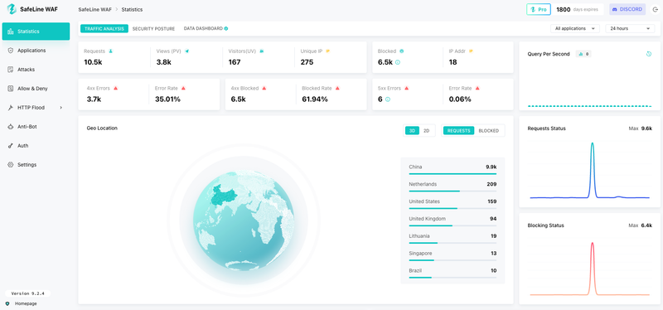Click the Version 9.2.4 label
This screenshot has width=663, height=310.
click(28, 293)
